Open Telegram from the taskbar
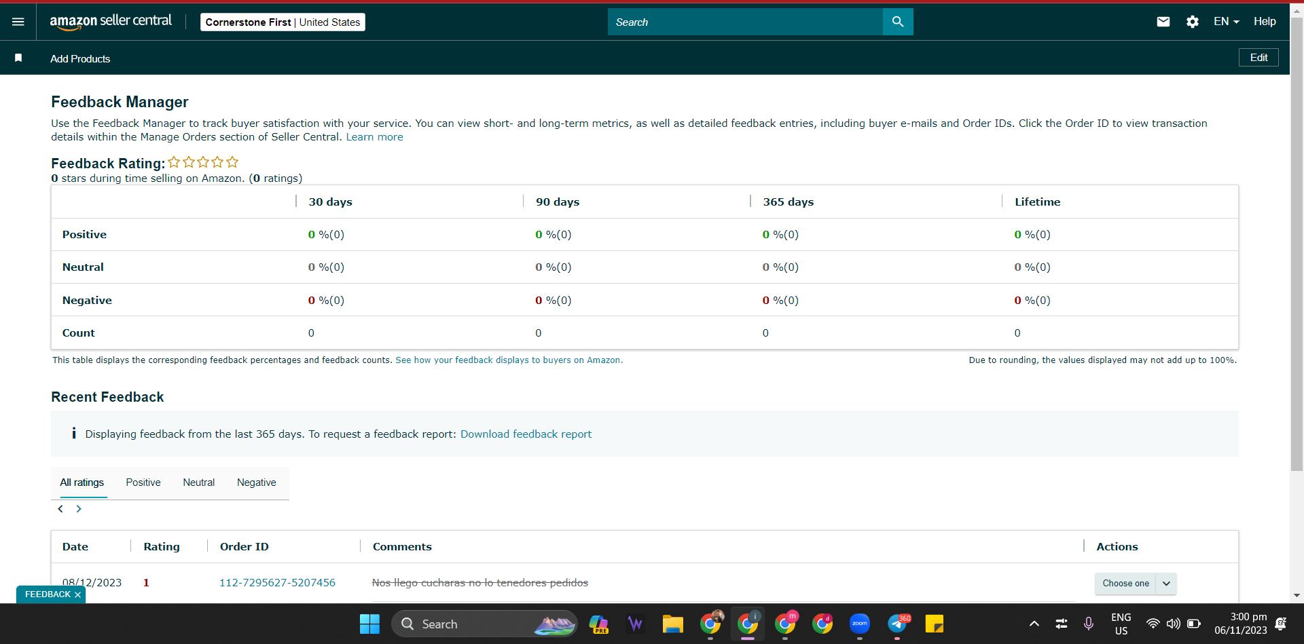Viewport: 1304px width, 644px height. [x=898, y=624]
